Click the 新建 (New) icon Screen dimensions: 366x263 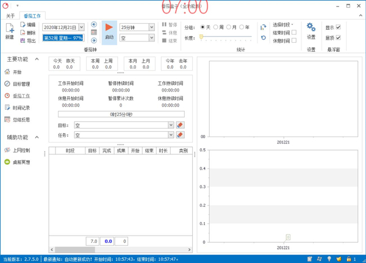click(10, 29)
